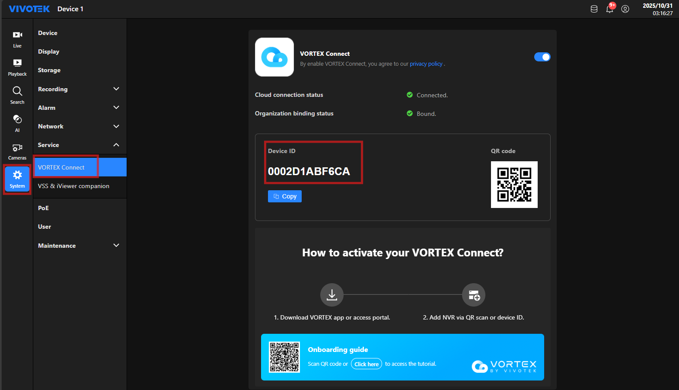
Task: Click the Add NVR step icon
Action: (x=474, y=295)
